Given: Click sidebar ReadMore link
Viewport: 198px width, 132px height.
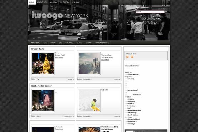Looking at the screenshot, I should pyautogui.click(x=137, y=94).
